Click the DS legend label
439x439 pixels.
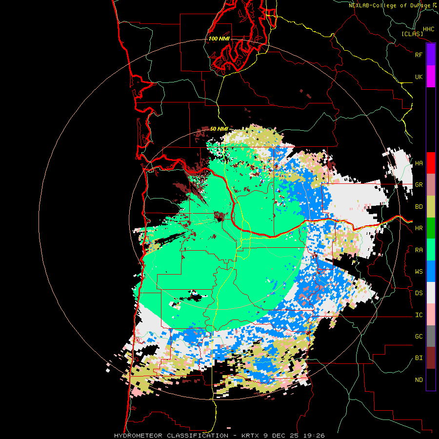coord(419,293)
